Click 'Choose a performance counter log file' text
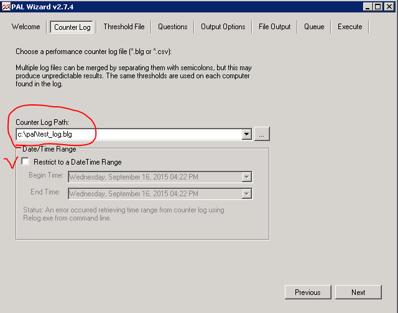This screenshot has width=398, height=313. pos(93,52)
